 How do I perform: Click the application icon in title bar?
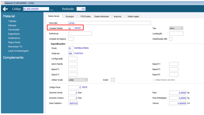3,3
